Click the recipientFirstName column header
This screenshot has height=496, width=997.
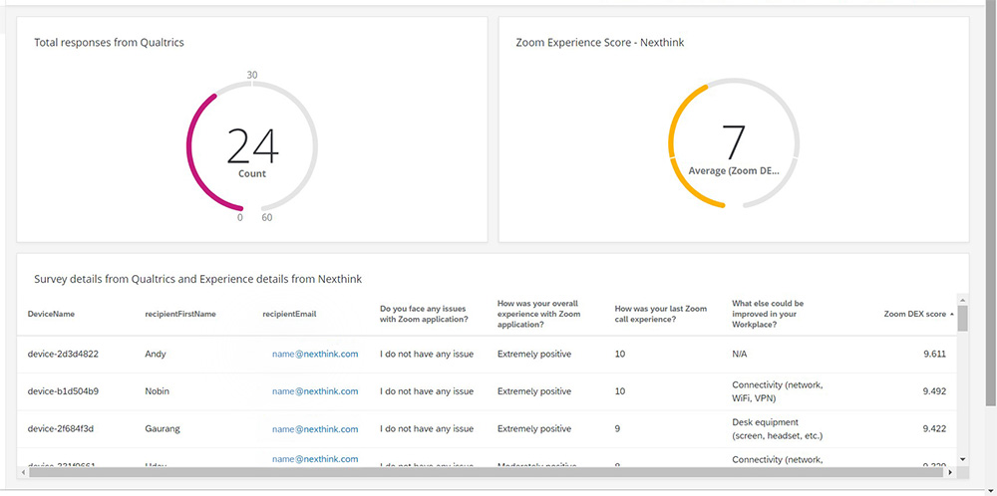coord(180,314)
